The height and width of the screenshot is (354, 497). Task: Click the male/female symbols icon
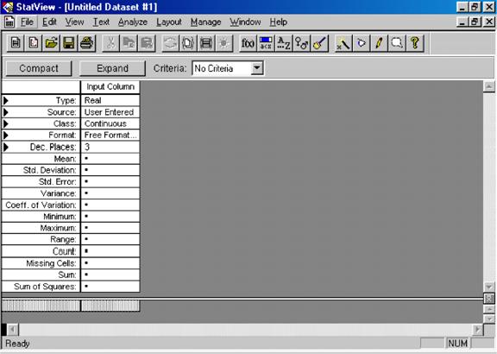point(301,43)
